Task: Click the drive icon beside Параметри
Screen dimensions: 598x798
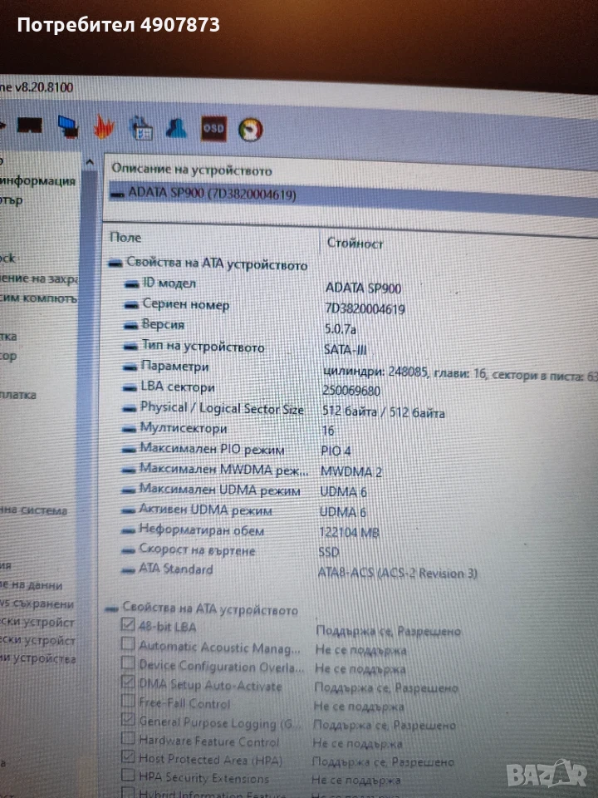Action: click(130, 367)
